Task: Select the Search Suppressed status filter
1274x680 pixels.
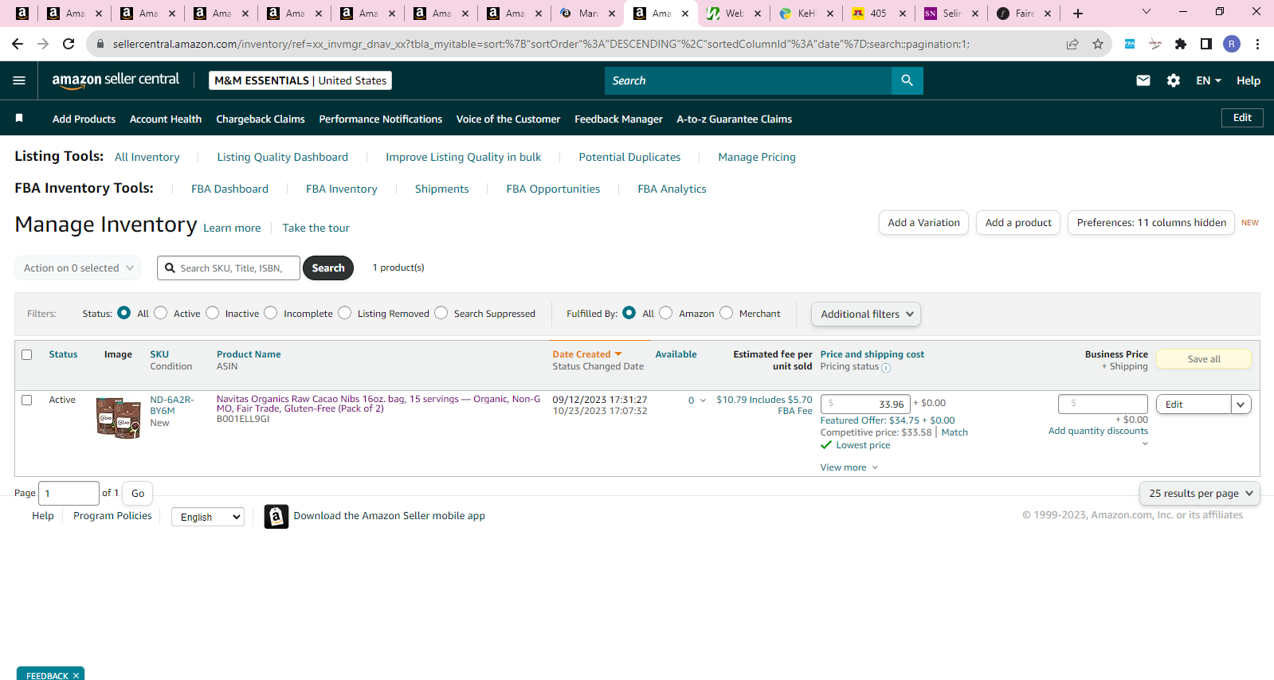Action: [x=441, y=313]
